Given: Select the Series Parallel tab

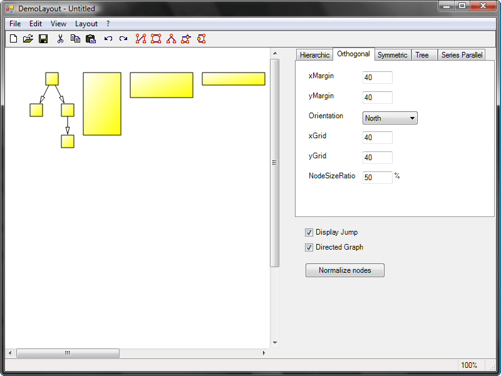Looking at the screenshot, I should [x=462, y=55].
